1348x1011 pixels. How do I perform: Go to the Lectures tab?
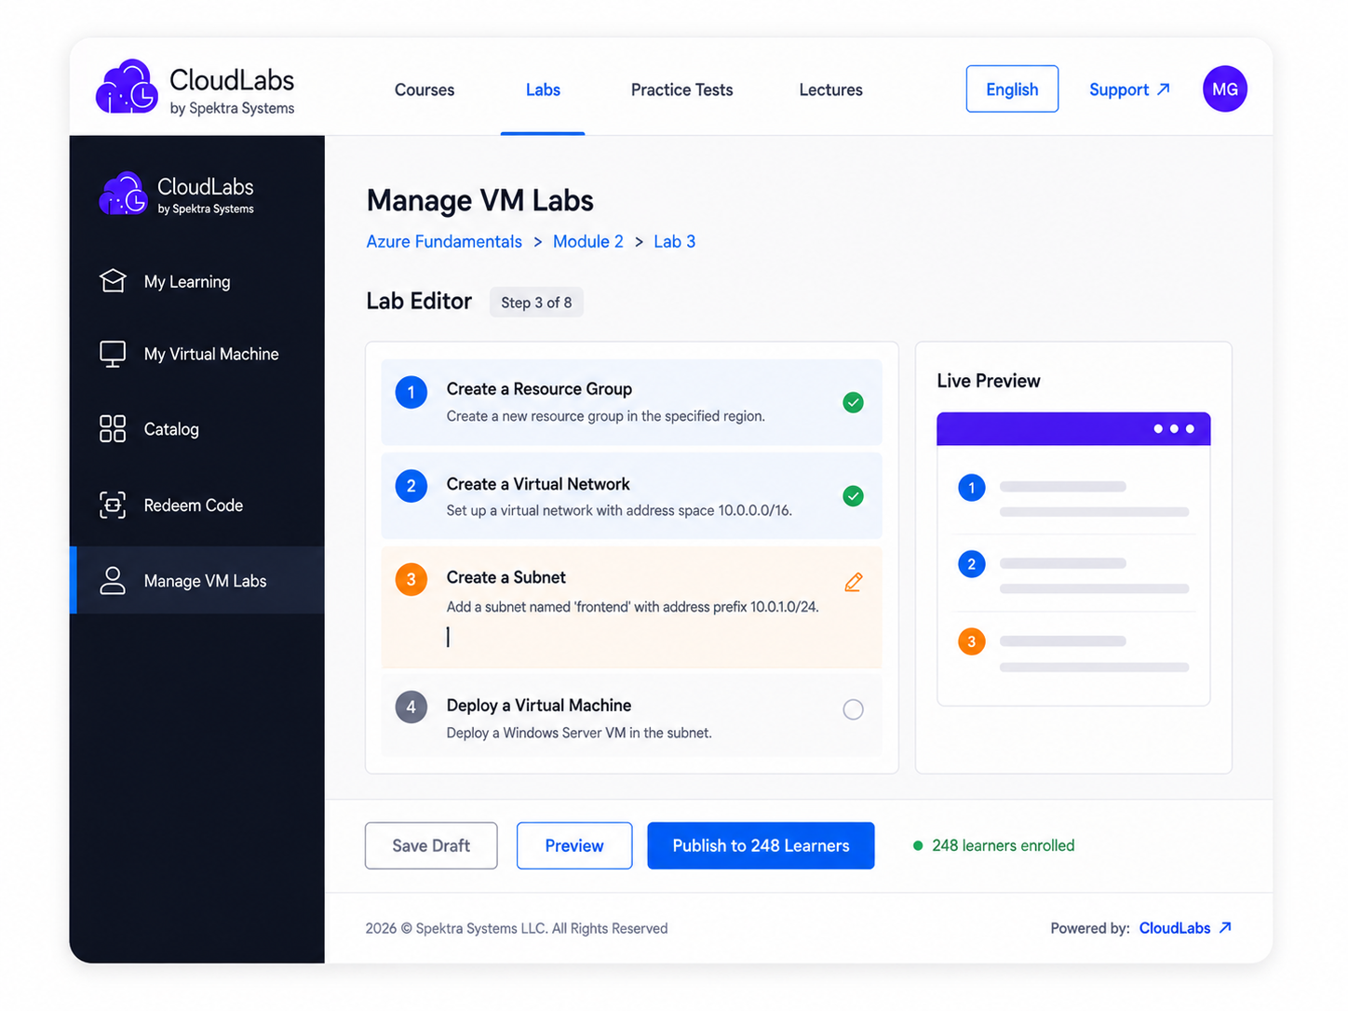pyautogui.click(x=830, y=89)
